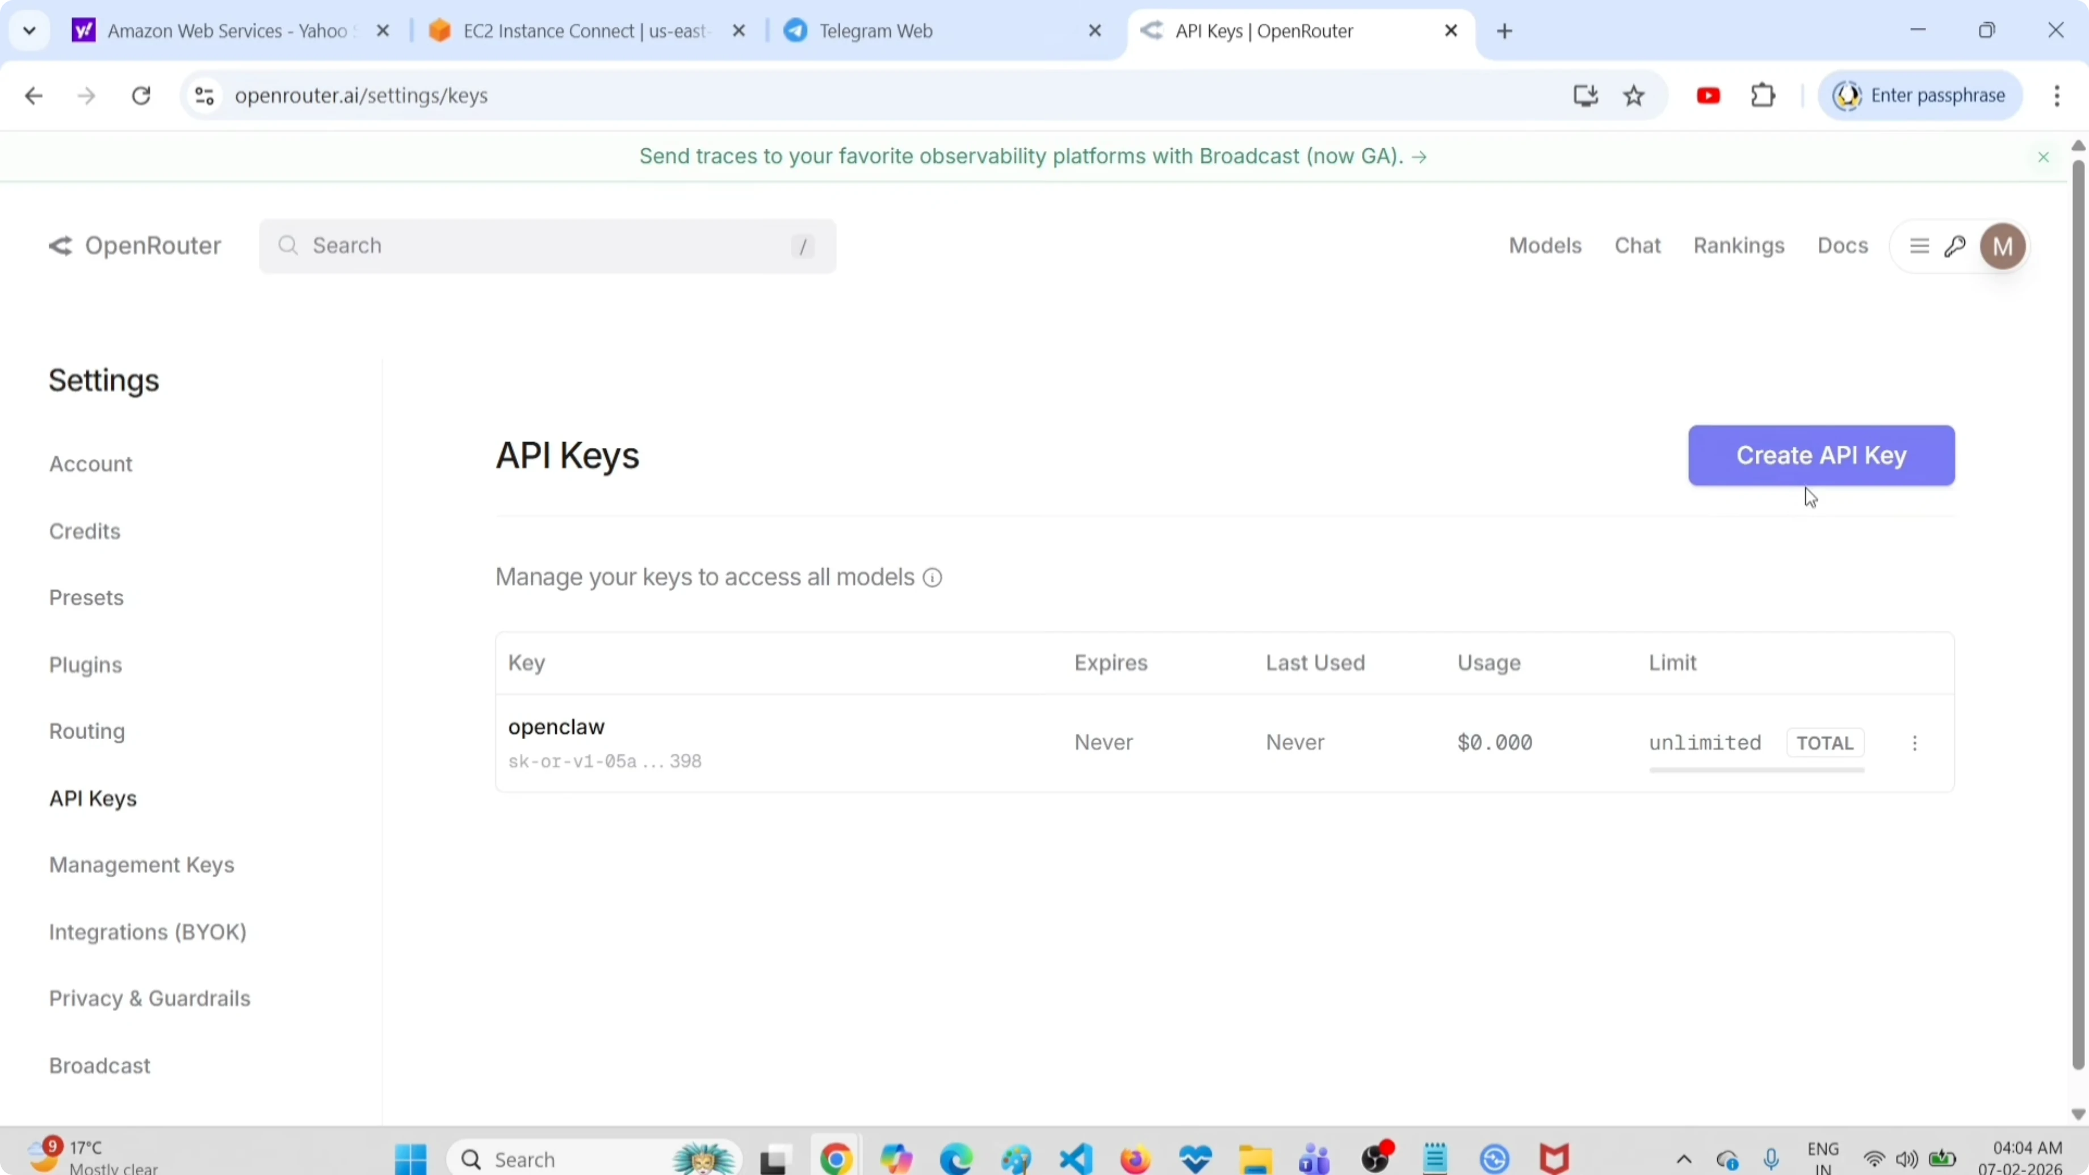Select Rankings in the navigation menu
The width and height of the screenshot is (2089, 1175).
click(x=1738, y=246)
